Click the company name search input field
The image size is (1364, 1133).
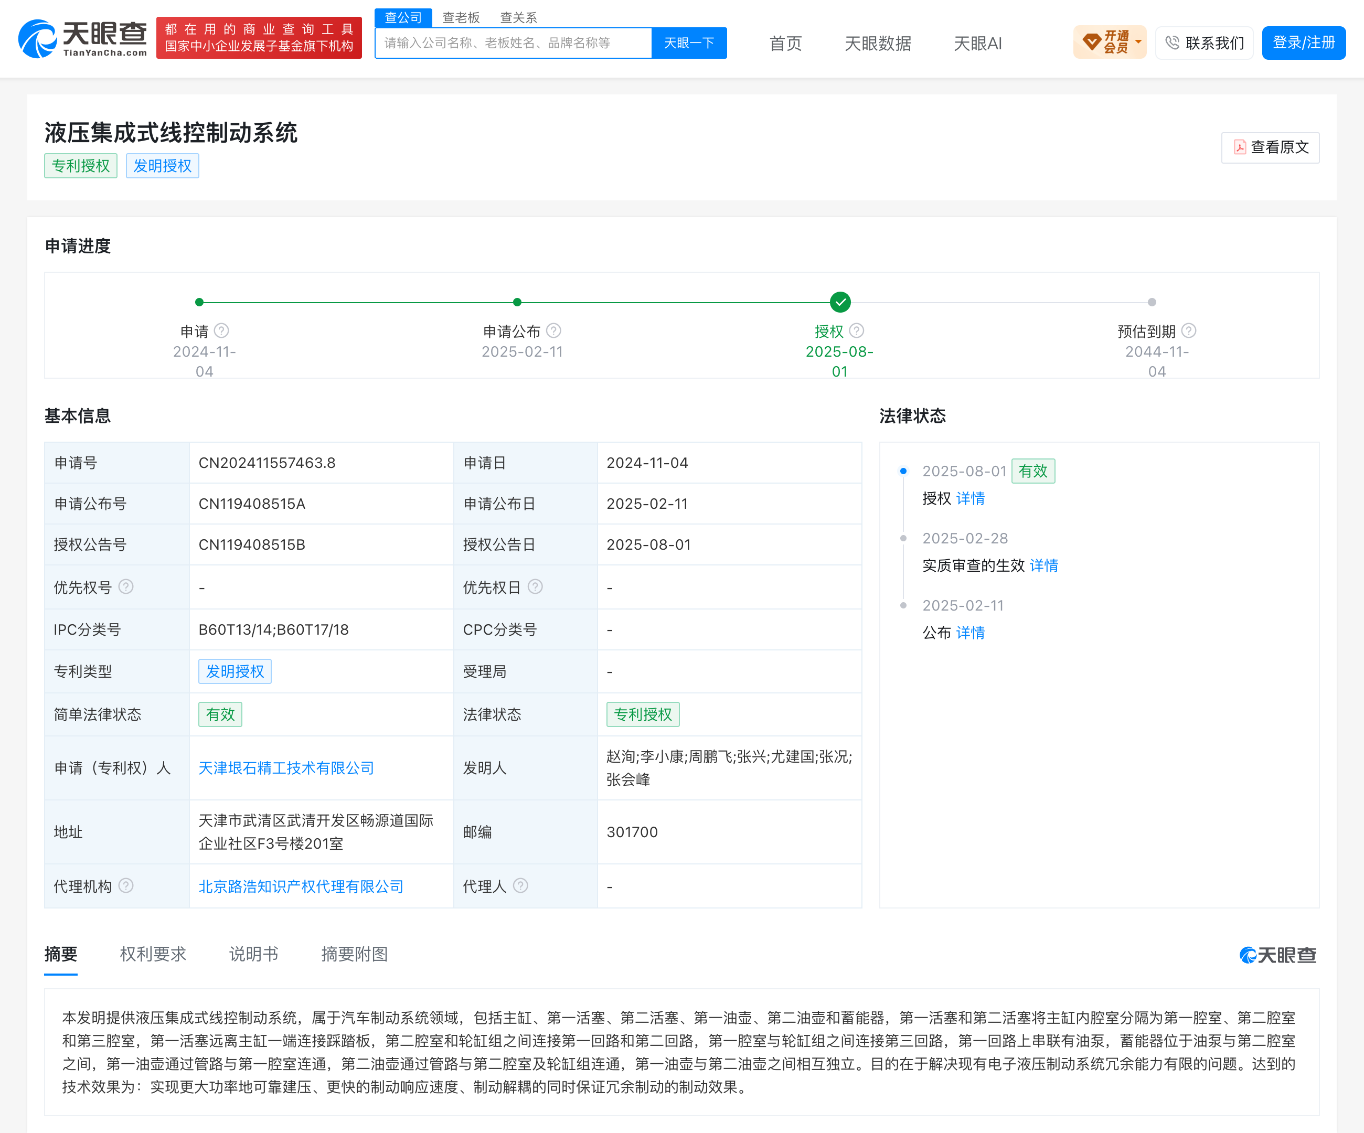pyautogui.click(x=513, y=43)
